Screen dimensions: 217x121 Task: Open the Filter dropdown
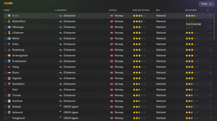206,4
